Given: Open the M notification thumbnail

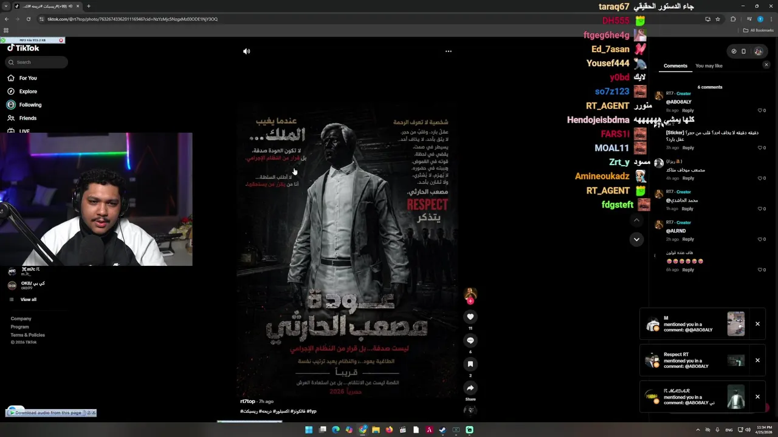Looking at the screenshot, I should [736, 324].
